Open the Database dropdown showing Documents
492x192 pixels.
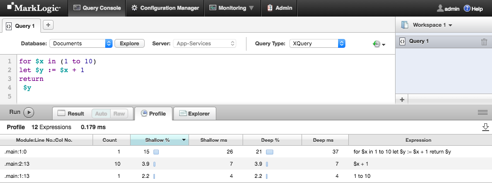point(81,43)
